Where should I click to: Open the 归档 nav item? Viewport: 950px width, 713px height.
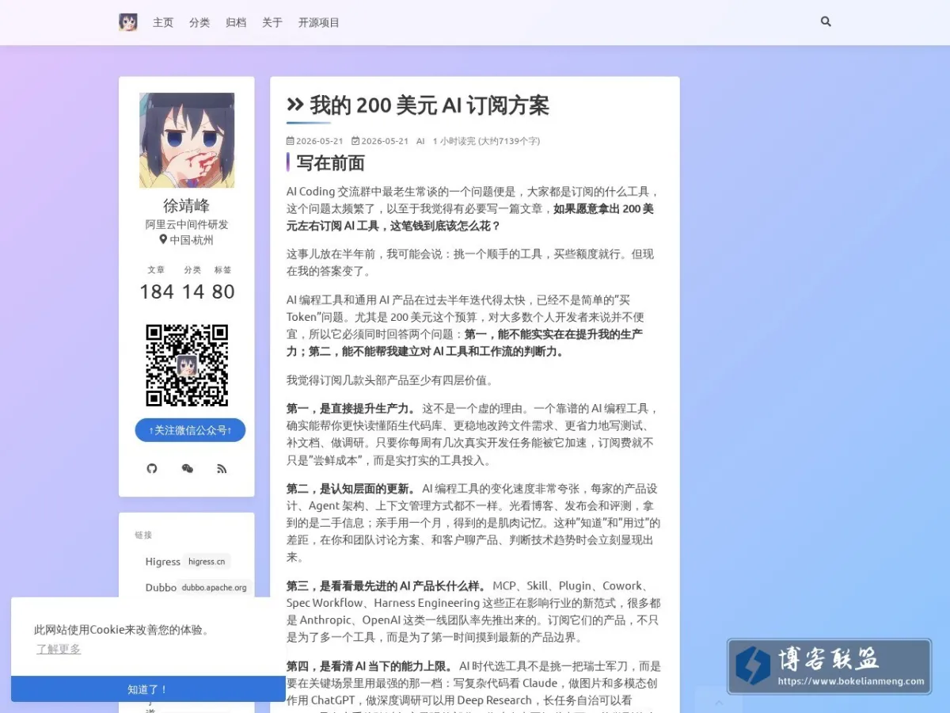(x=236, y=22)
